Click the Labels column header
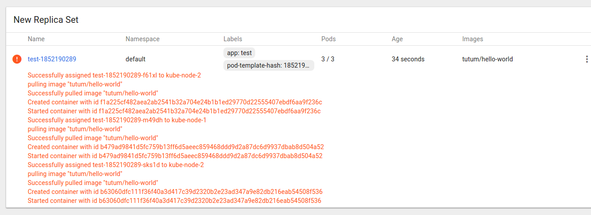591x215 pixels. click(x=233, y=39)
